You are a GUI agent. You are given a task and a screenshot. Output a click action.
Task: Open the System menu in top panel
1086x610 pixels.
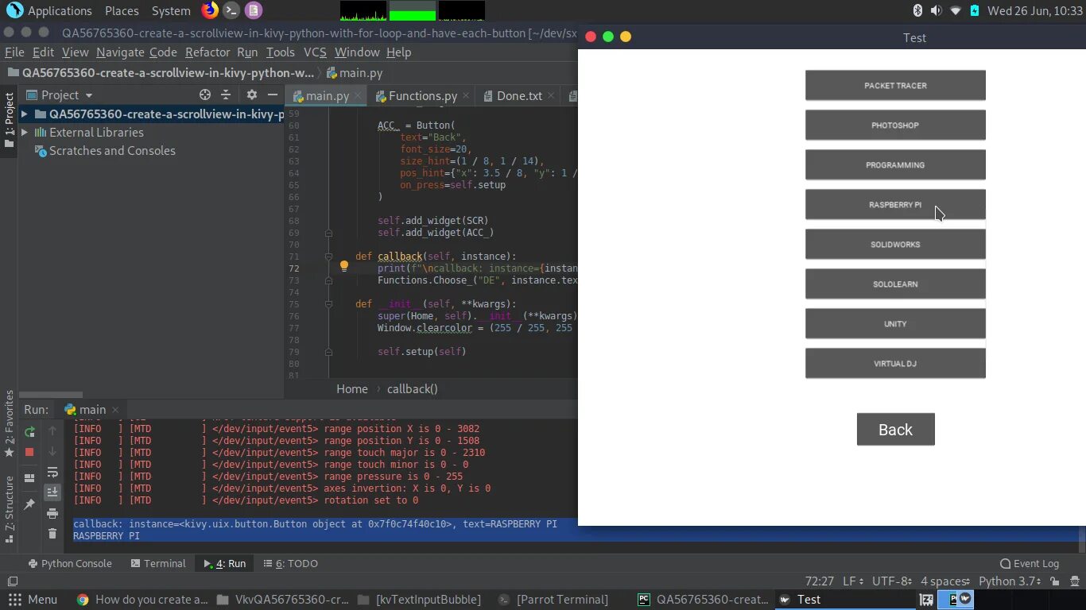click(171, 11)
